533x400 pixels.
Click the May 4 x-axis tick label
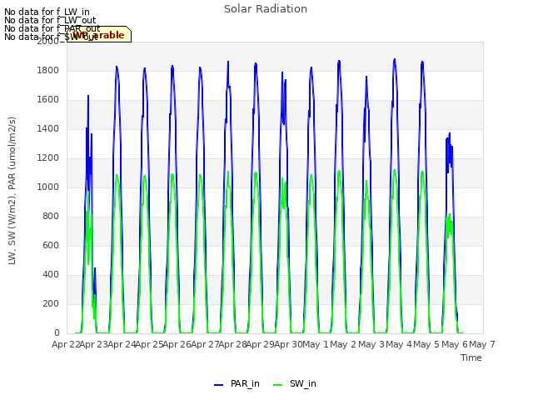click(x=398, y=344)
